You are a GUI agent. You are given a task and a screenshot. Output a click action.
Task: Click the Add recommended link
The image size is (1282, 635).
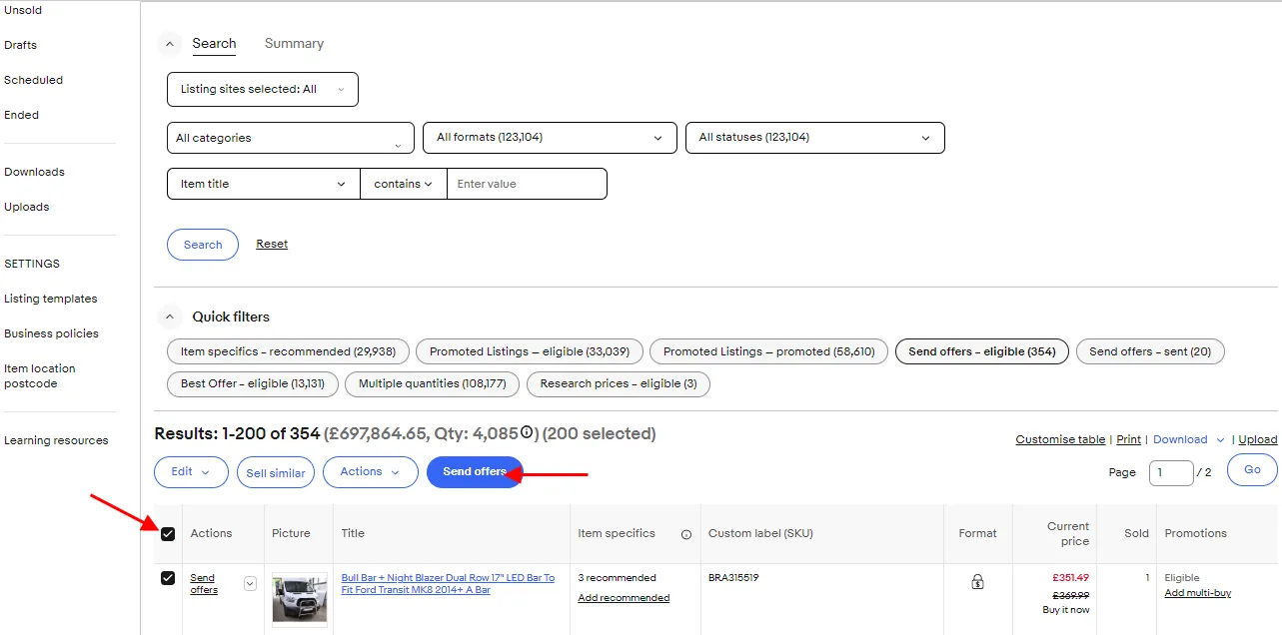point(624,598)
